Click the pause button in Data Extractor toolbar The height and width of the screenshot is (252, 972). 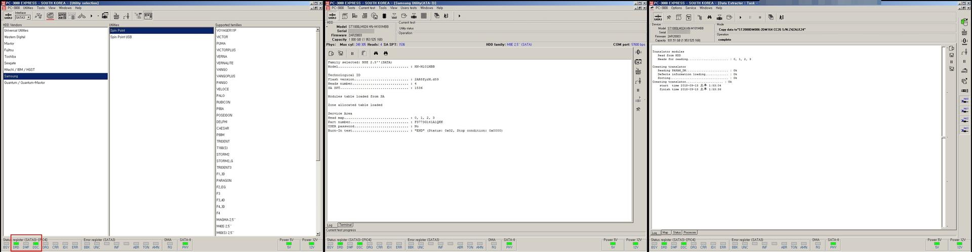[750, 18]
